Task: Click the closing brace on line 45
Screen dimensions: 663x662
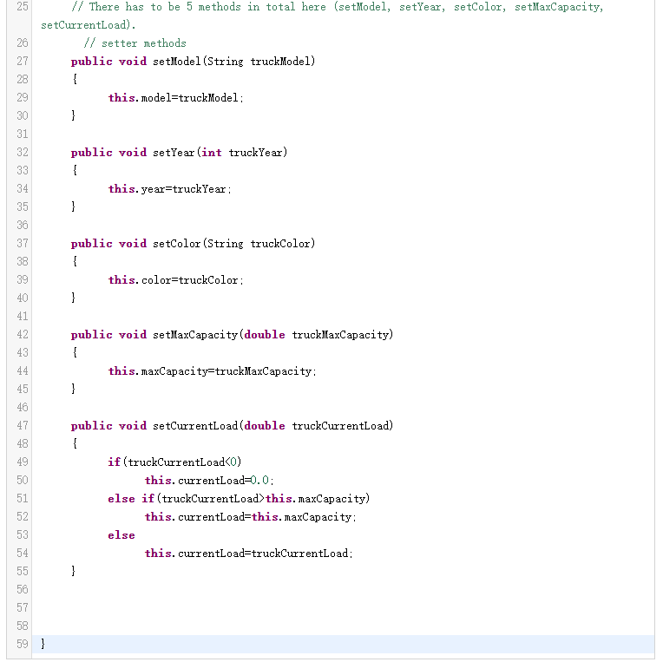Action: pos(74,389)
